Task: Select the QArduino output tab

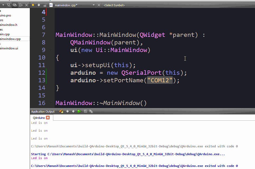Action: pos(39,118)
